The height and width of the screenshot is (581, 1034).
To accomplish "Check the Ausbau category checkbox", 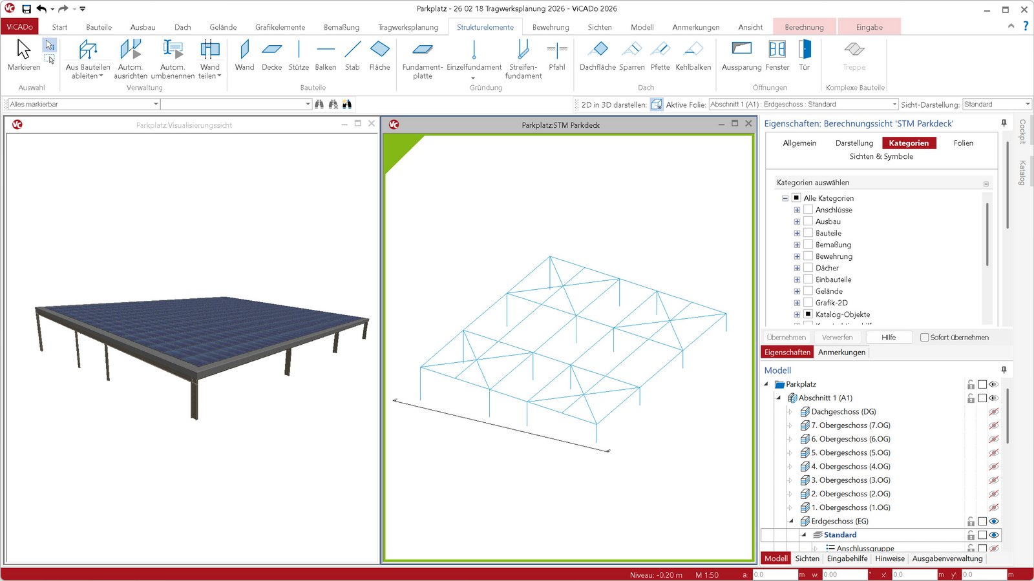I will [x=808, y=221].
